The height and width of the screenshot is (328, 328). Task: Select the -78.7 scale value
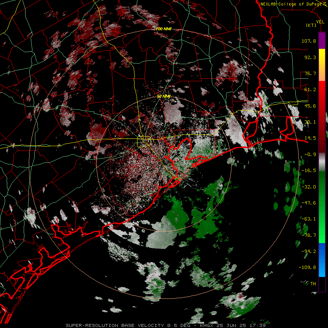point(309,235)
